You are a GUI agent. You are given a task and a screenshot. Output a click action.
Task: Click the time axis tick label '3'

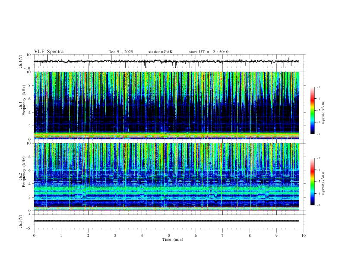115,236
